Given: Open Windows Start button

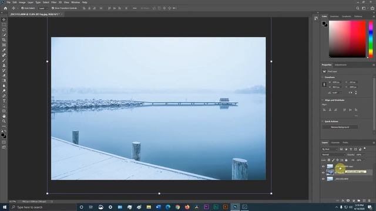Looking at the screenshot, I should click(4, 207).
